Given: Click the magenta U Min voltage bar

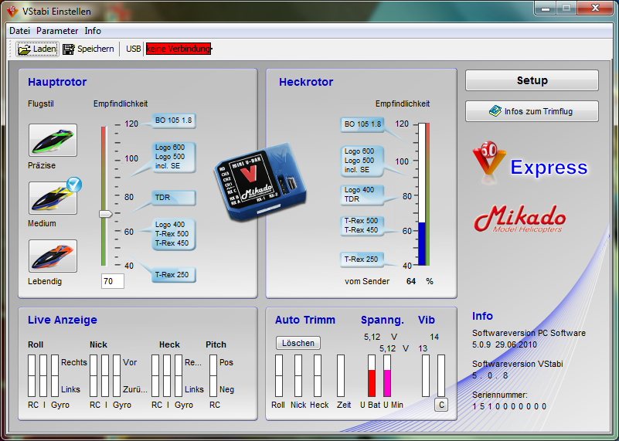Looking at the screenshot, I should pyautogui.click(x=387, y=375).
